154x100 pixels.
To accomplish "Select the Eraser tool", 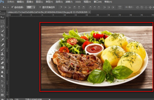I will pyautogui.click(x=2, y=63).
